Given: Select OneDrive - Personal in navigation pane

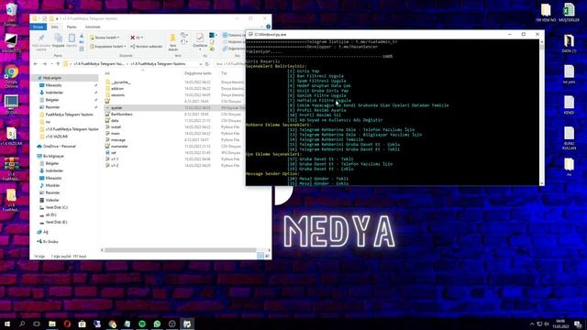Looking at the screenshot, I should 59,147.
